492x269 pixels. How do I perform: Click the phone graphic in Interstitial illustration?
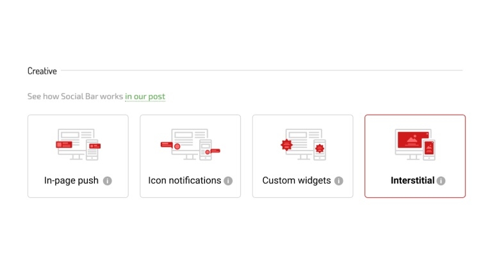click(429, 149)
